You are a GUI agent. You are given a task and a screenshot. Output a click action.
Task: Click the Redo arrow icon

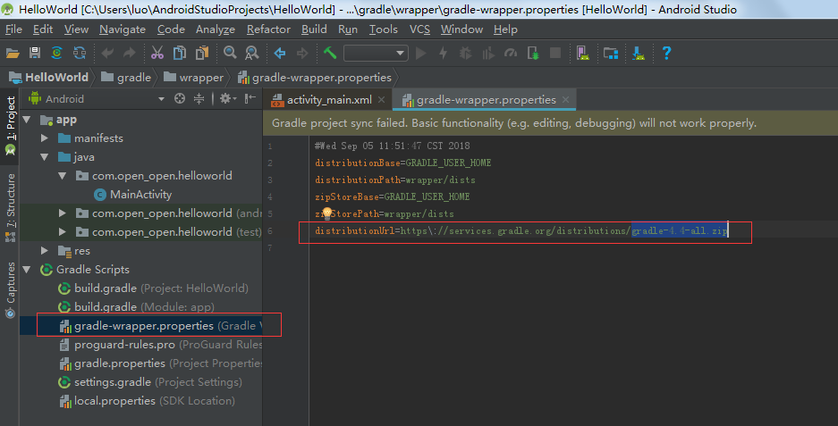coord(130,53)
